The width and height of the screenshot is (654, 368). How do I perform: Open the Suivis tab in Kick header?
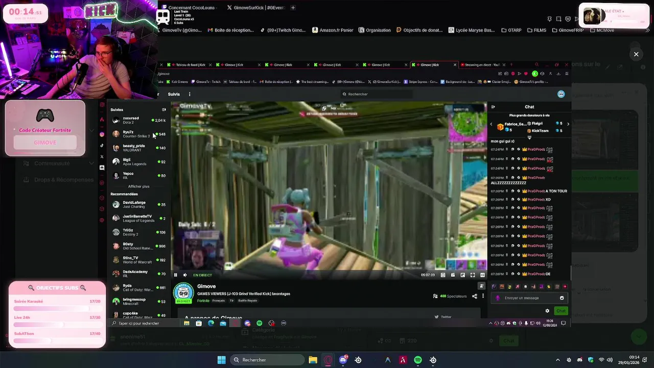(x=174, y=94)
